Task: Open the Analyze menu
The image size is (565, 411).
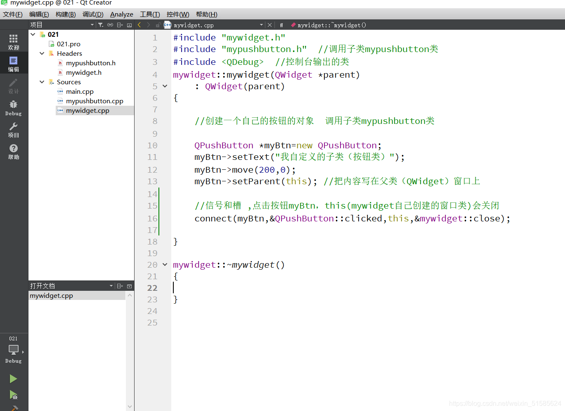Action: tap(122, 14)
